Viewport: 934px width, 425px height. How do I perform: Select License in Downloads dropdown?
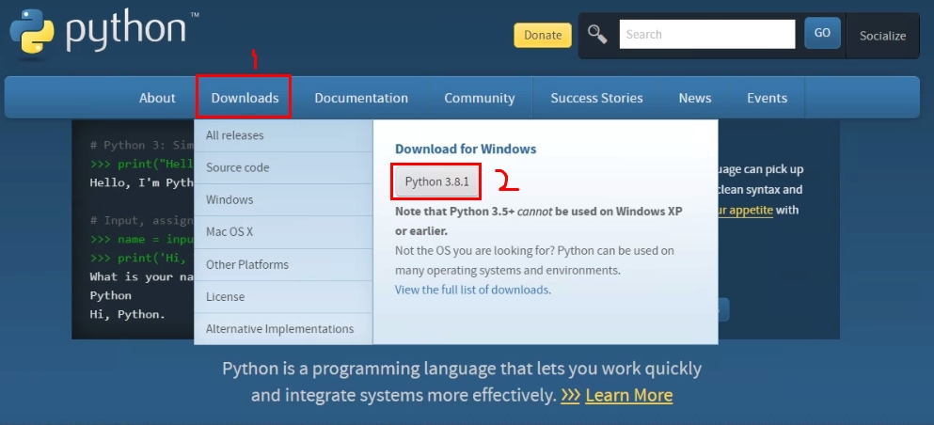(283, 296)
